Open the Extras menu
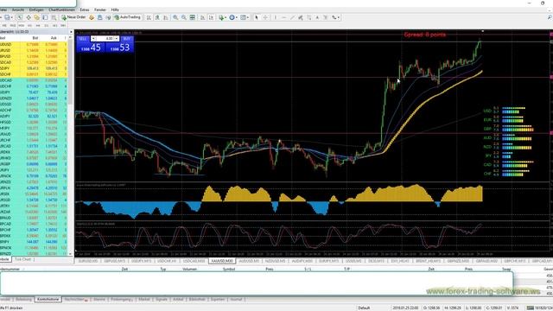Image resolution: width=553 pixels, height=311 pixels. (x=85, y=10)
